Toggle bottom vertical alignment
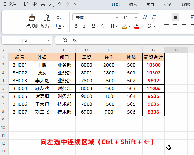 tap(184, 18)
